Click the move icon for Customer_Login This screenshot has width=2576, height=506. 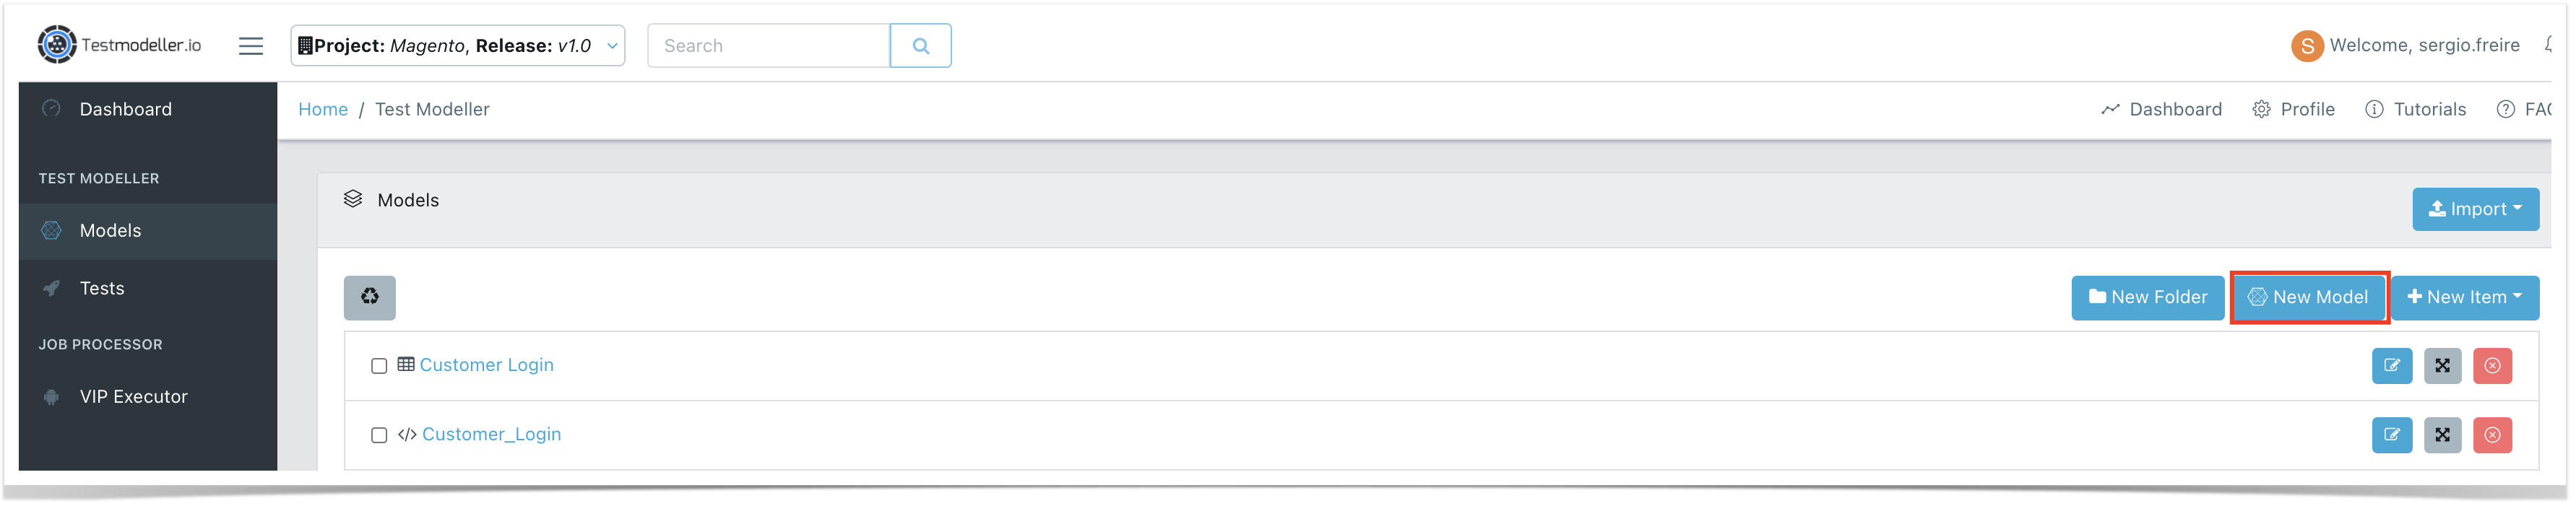point(2442,435)
